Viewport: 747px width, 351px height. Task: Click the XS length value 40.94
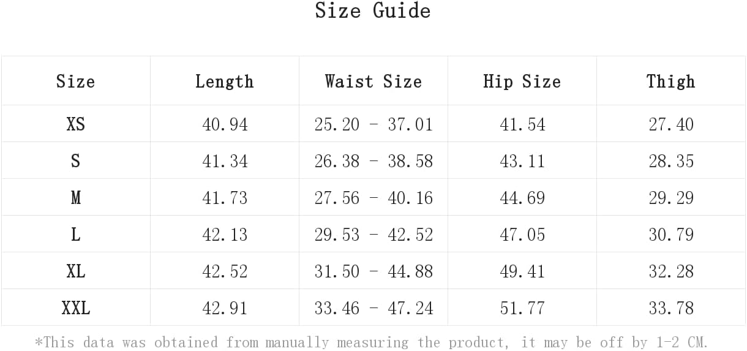coord(225,124)
